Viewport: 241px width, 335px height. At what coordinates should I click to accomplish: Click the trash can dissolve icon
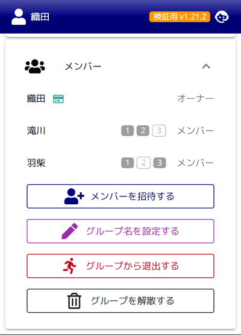[74, 301]
